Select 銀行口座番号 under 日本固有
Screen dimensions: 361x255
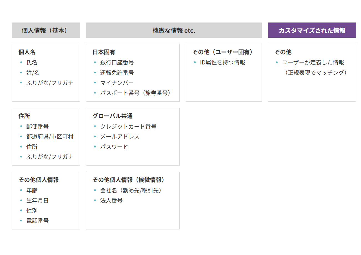point(117,62)
